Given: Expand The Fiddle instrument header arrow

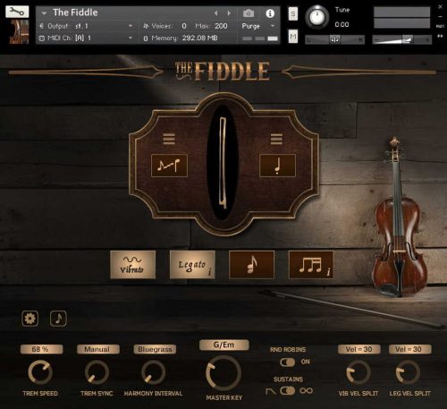Looking at the screenshot, I should 44,13.
